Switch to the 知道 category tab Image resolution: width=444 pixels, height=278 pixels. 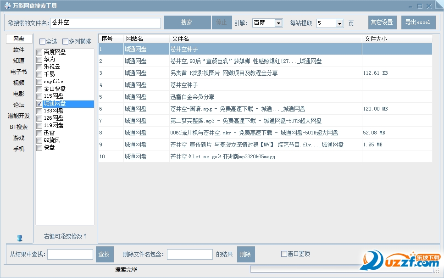[x=19, y=61]
